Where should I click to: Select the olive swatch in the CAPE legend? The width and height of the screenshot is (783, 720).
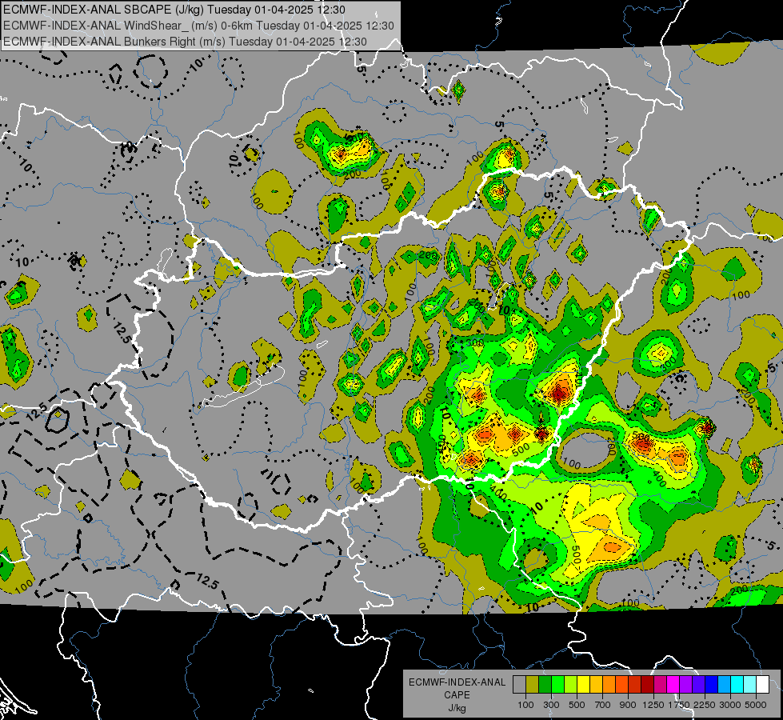533,685
